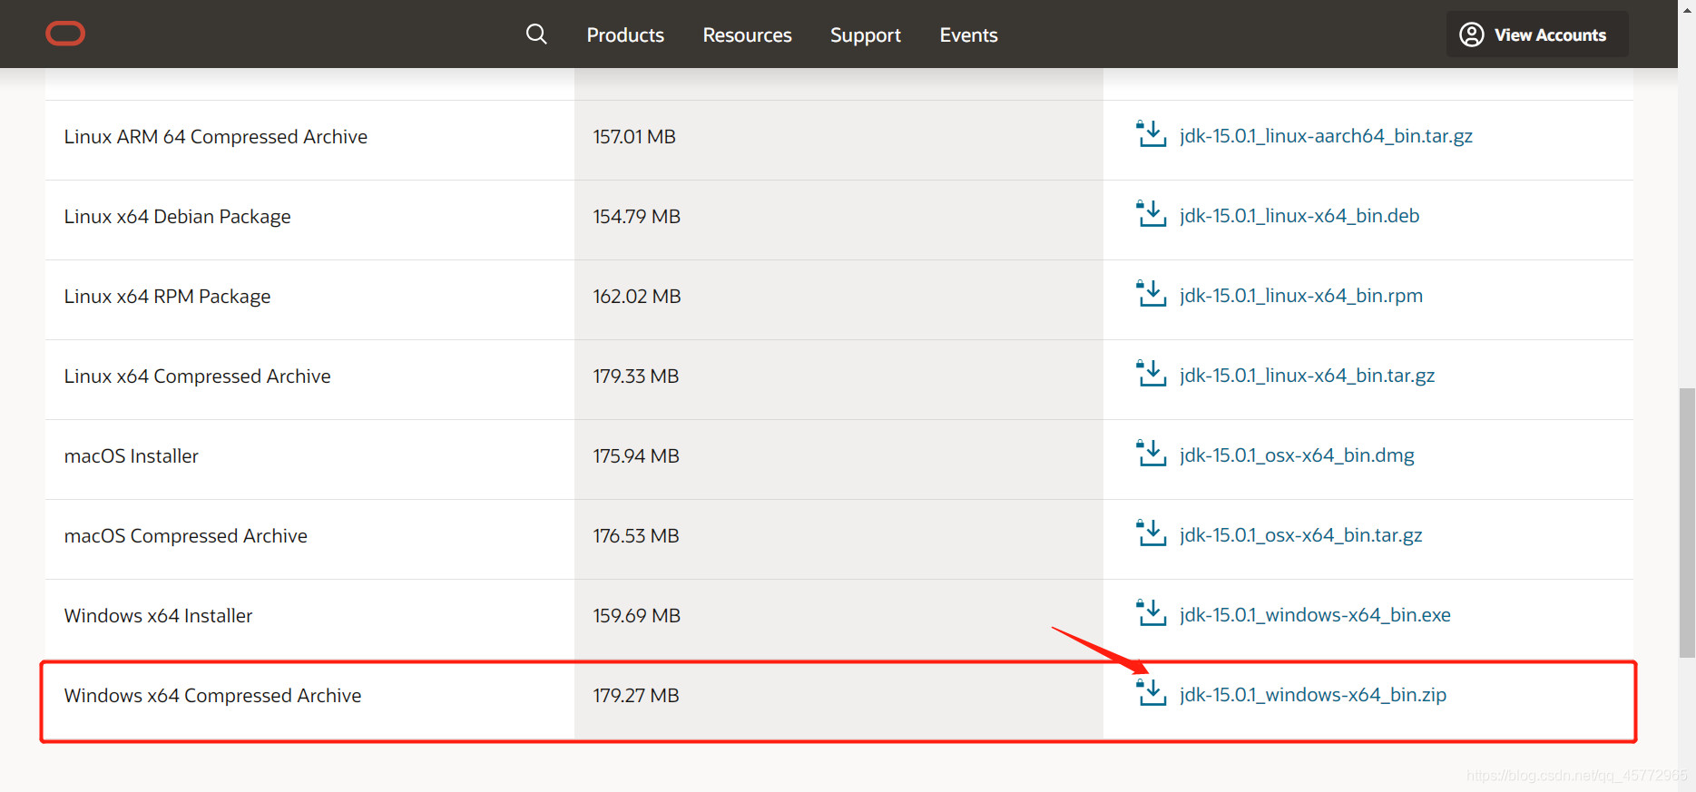Open the Support menu

[x=866, y=34]
